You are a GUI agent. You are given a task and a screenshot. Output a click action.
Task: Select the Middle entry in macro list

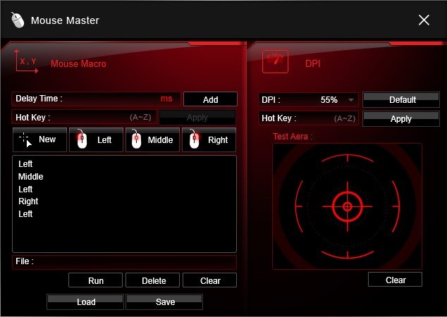point(31,177)
